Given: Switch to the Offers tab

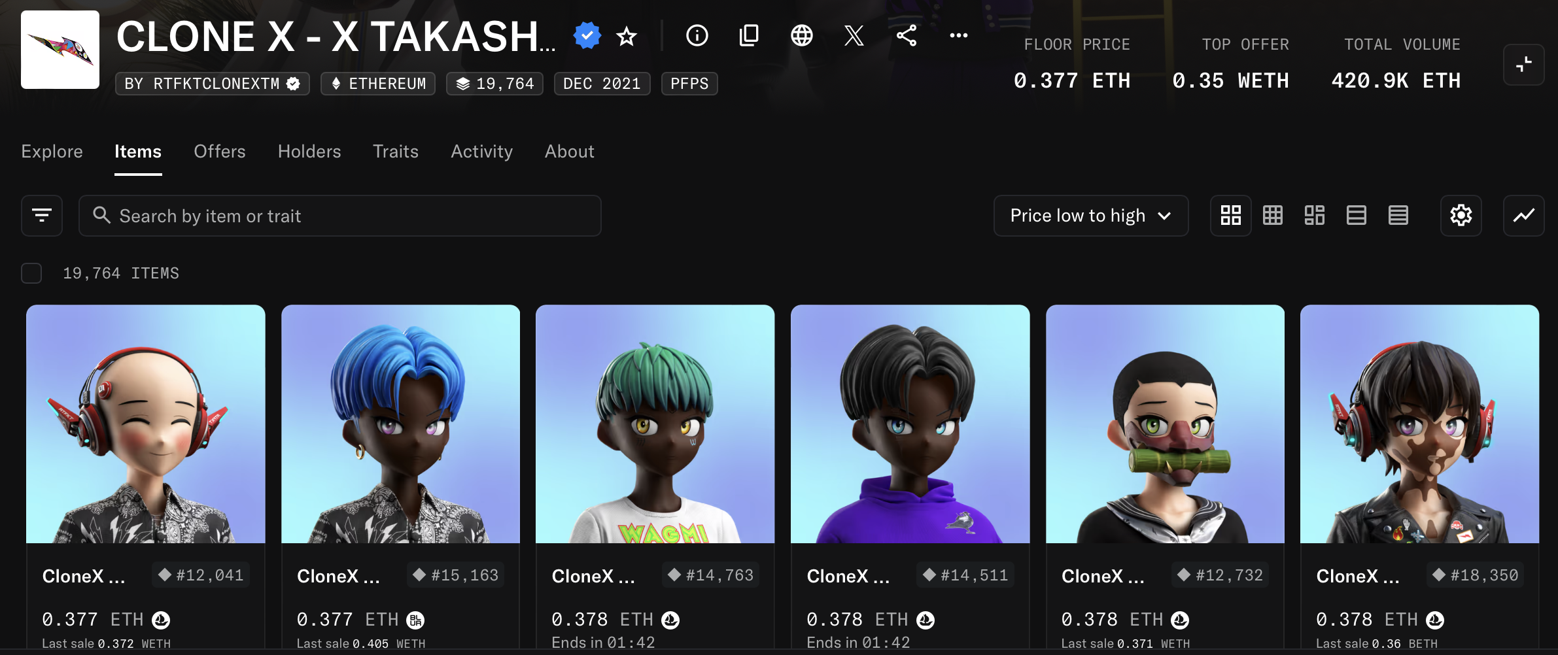Looking at the screenshot, I should pyautogui.click(x=219, y=152).
